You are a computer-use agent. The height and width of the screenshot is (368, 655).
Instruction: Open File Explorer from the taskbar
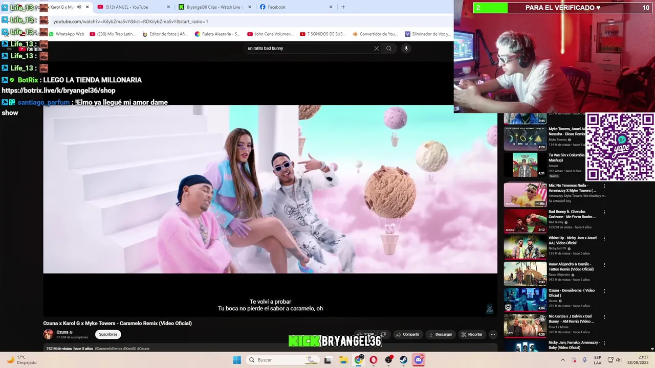pyautogui.click(x=343, y=360)
